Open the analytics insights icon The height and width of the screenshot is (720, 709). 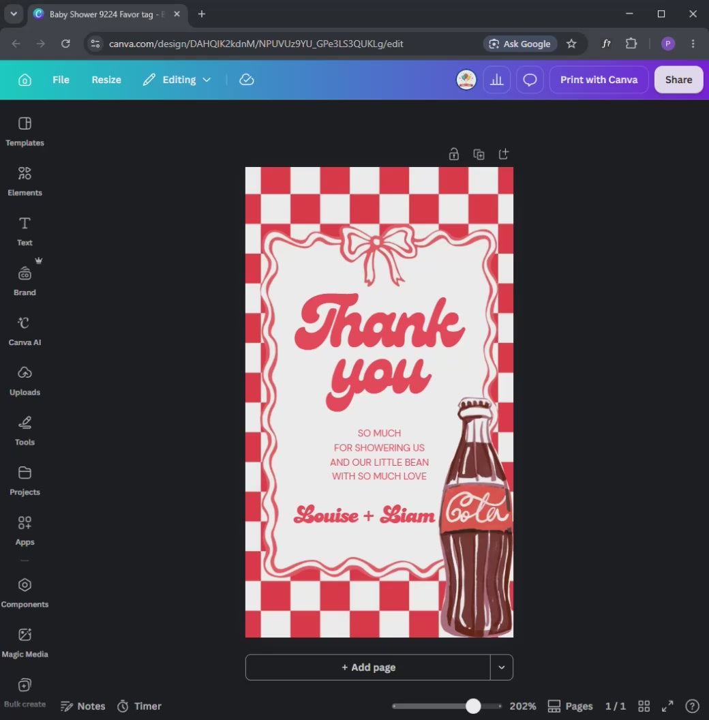pos(496,80)
